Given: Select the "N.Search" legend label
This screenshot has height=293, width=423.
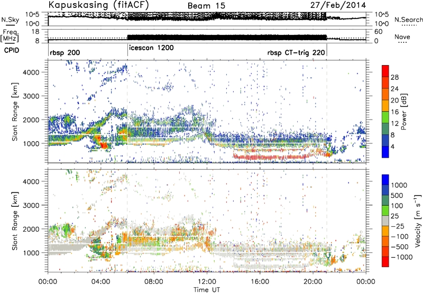Looking at the screenshot, I should coord(408,20).
